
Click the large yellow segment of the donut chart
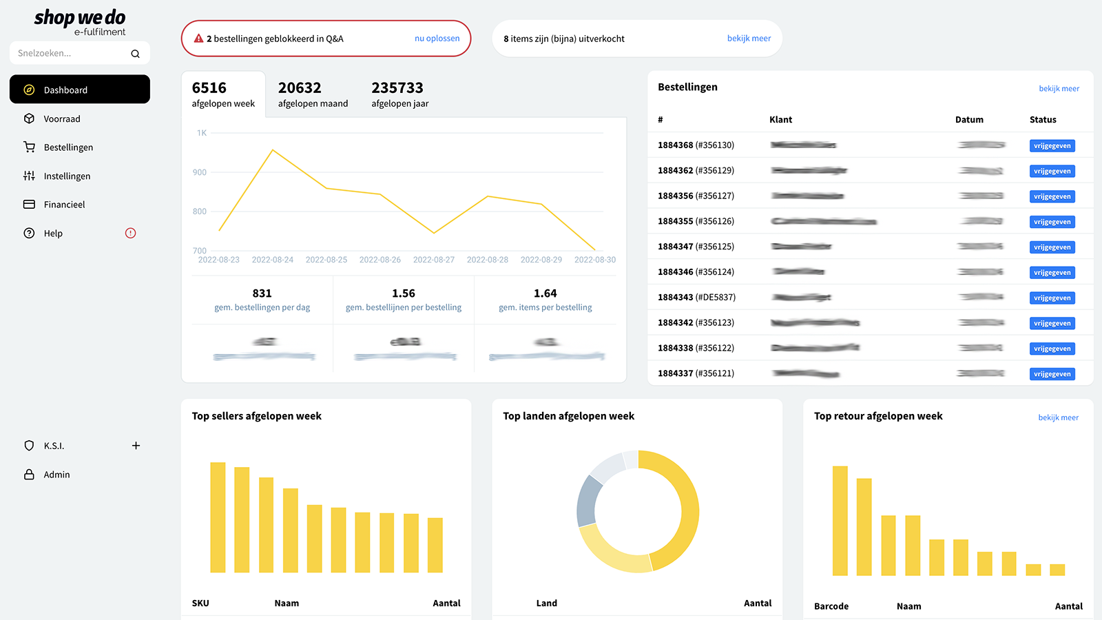[689, 510]
